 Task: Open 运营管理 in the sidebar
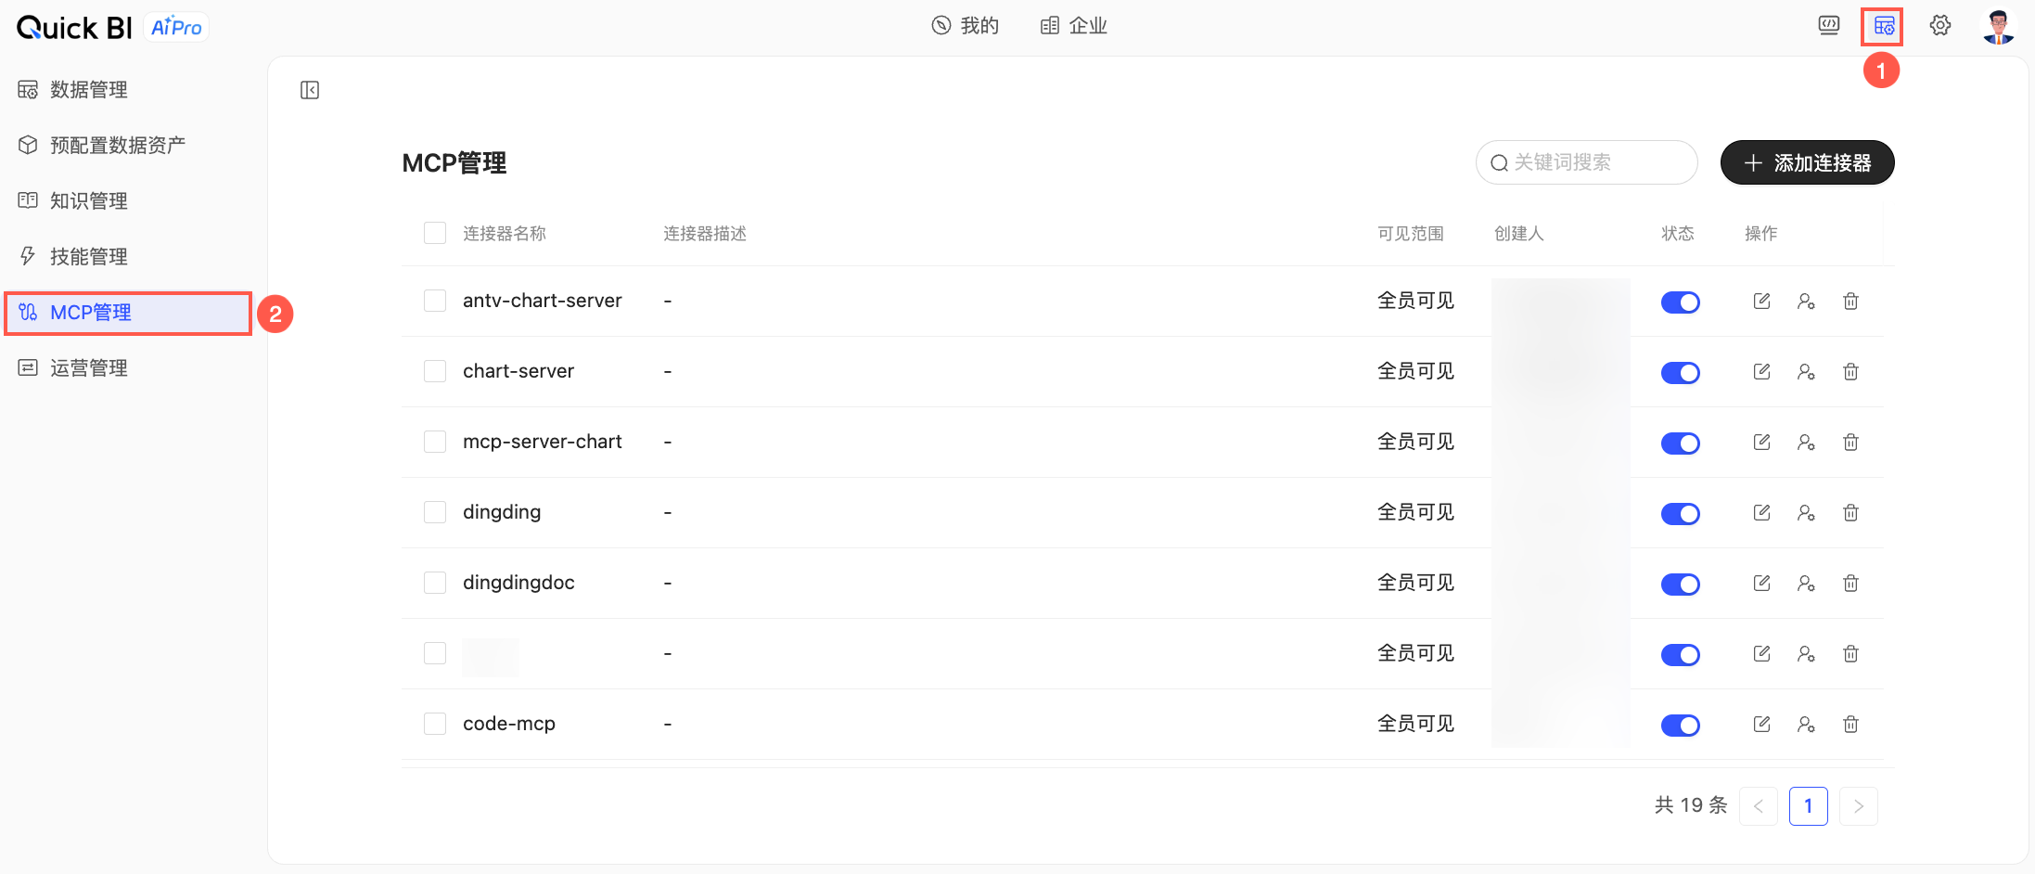127,368
